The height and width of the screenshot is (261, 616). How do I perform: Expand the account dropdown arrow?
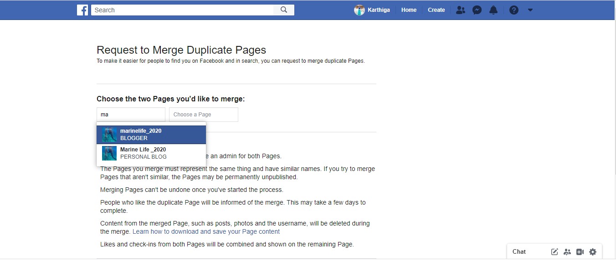click(530, 10)
